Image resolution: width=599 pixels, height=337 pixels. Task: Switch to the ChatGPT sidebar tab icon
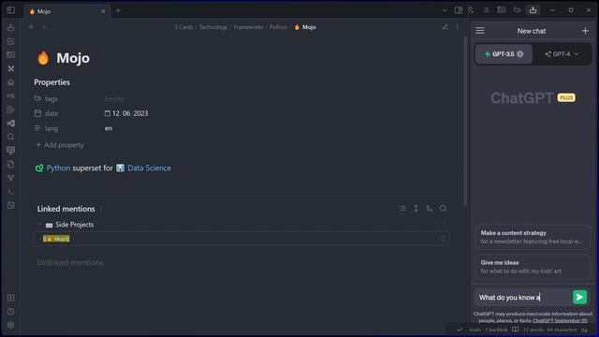(533, 10)
